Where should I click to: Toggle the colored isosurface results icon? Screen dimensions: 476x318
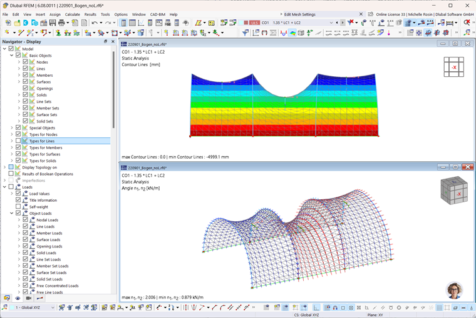point(292,32)
